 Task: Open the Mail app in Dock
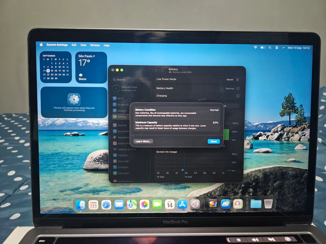119,205
